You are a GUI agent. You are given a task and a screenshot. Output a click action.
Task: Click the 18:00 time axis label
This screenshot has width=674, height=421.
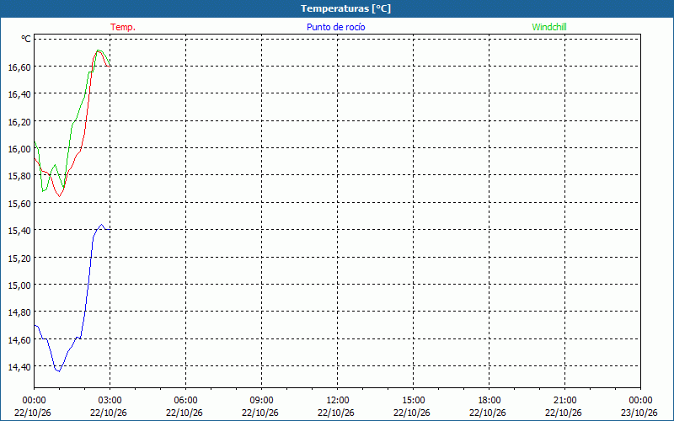(x=489, y=401)
